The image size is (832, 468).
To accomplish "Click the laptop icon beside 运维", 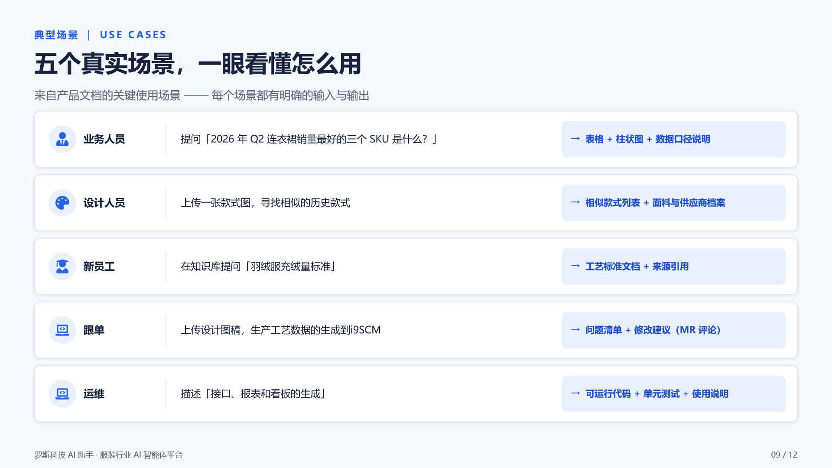I will pyautogui.click(x=62, y=394).
